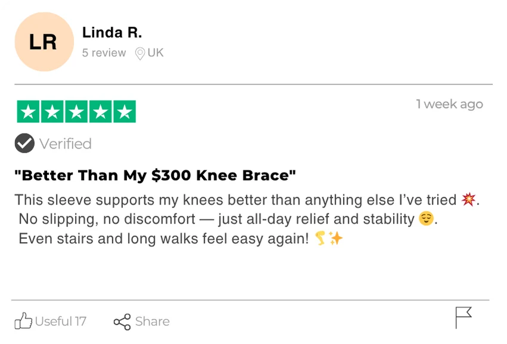The image size is (507, 344).
Task: Click the relieved face emoji after 'stability'
Action: (425, 219)
